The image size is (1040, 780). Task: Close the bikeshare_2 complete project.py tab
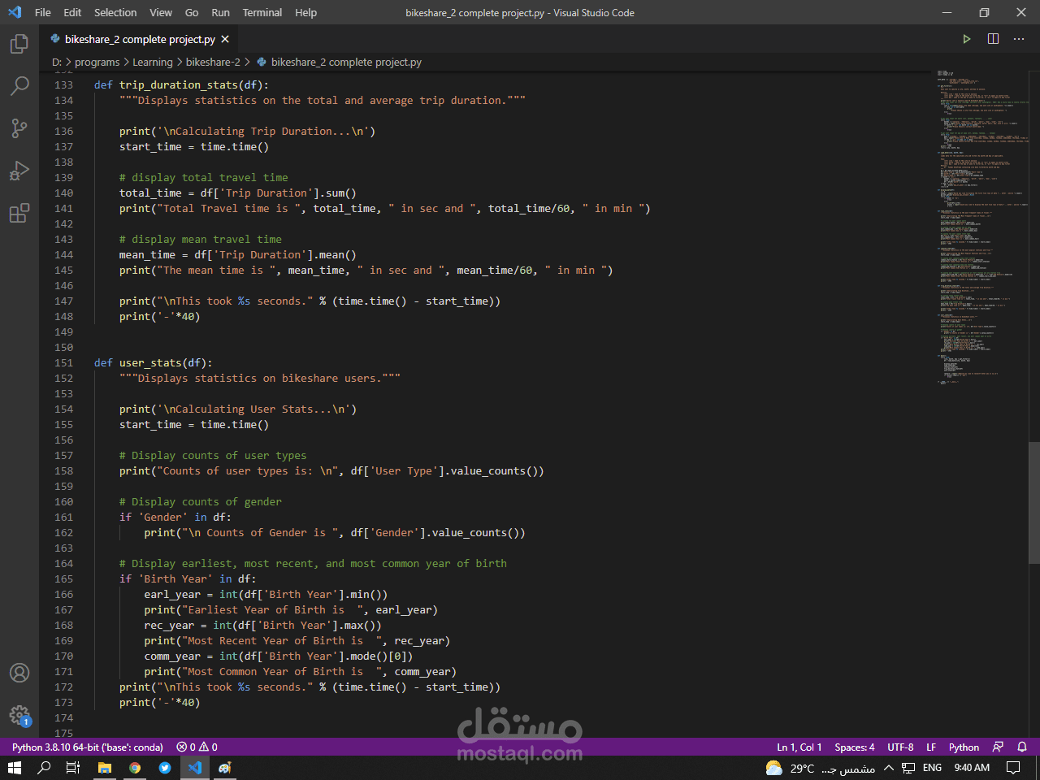[225, 39]
